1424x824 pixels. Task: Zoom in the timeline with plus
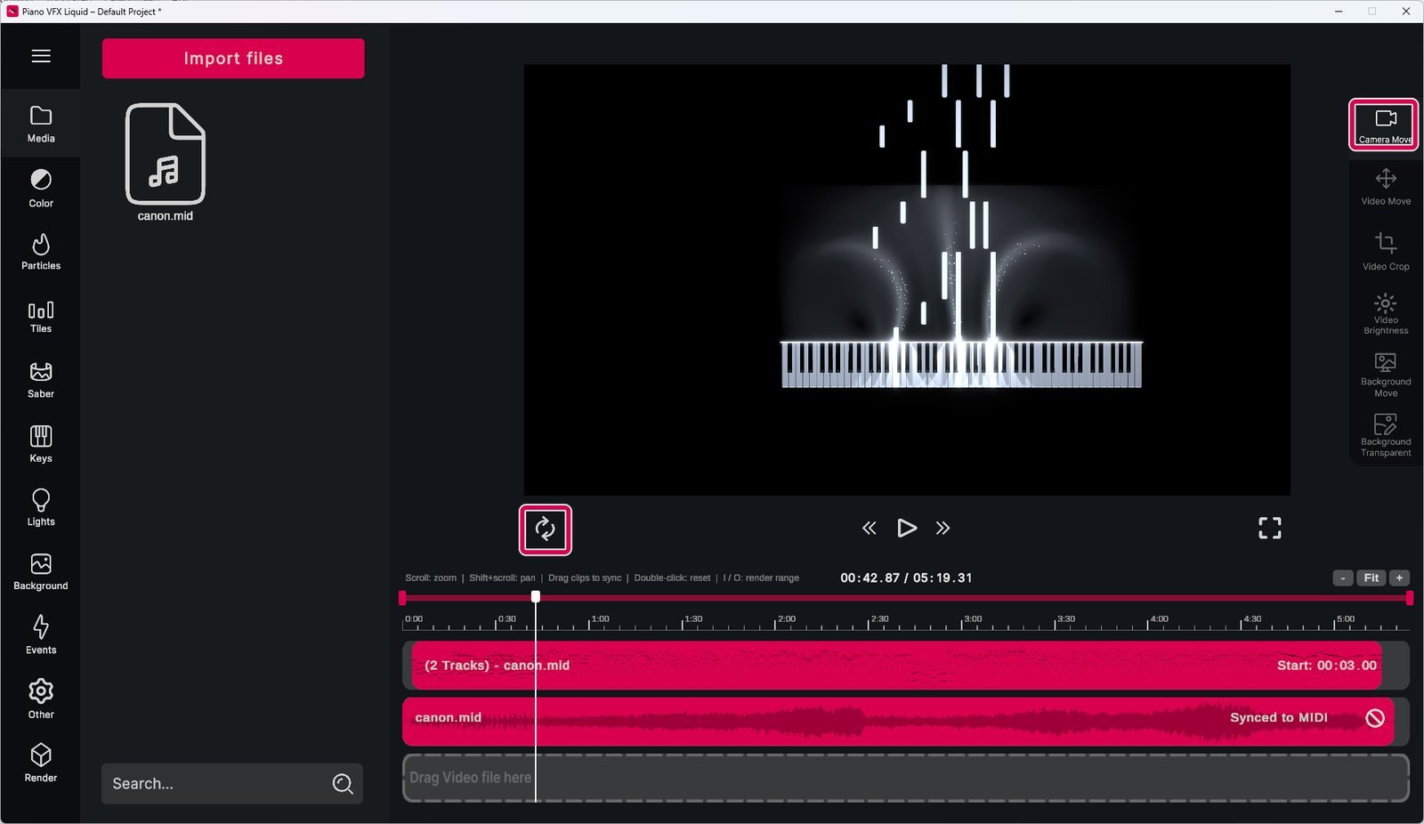pos(1400,578)
